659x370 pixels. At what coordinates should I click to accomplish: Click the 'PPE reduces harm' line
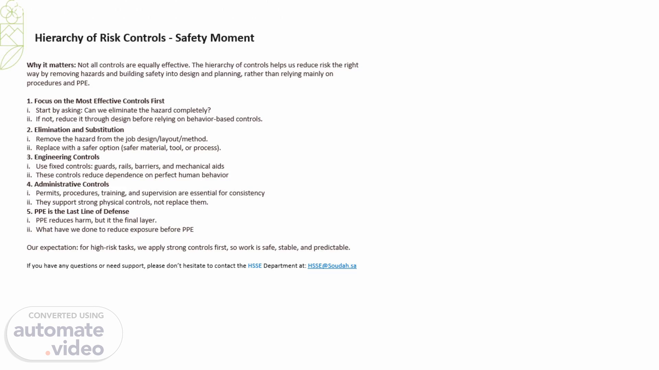coord(96,220)
